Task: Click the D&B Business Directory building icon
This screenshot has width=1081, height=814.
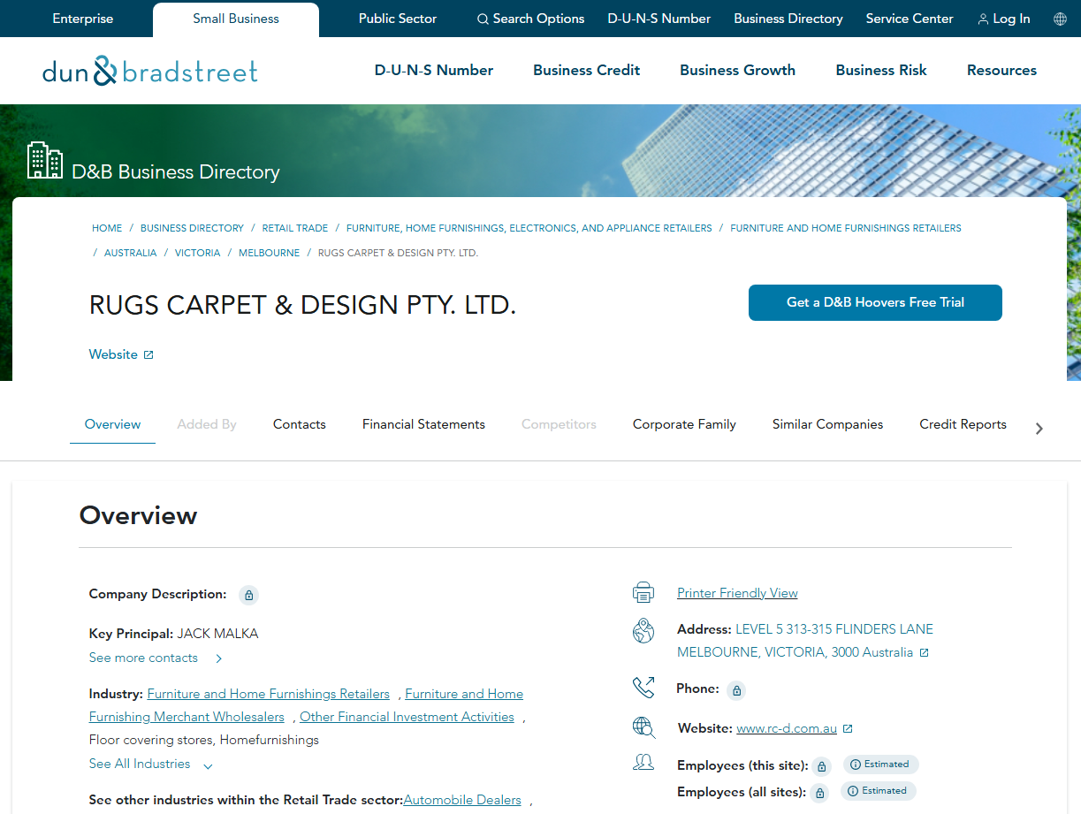Action: pyautogui.click(x=45, y=160)
